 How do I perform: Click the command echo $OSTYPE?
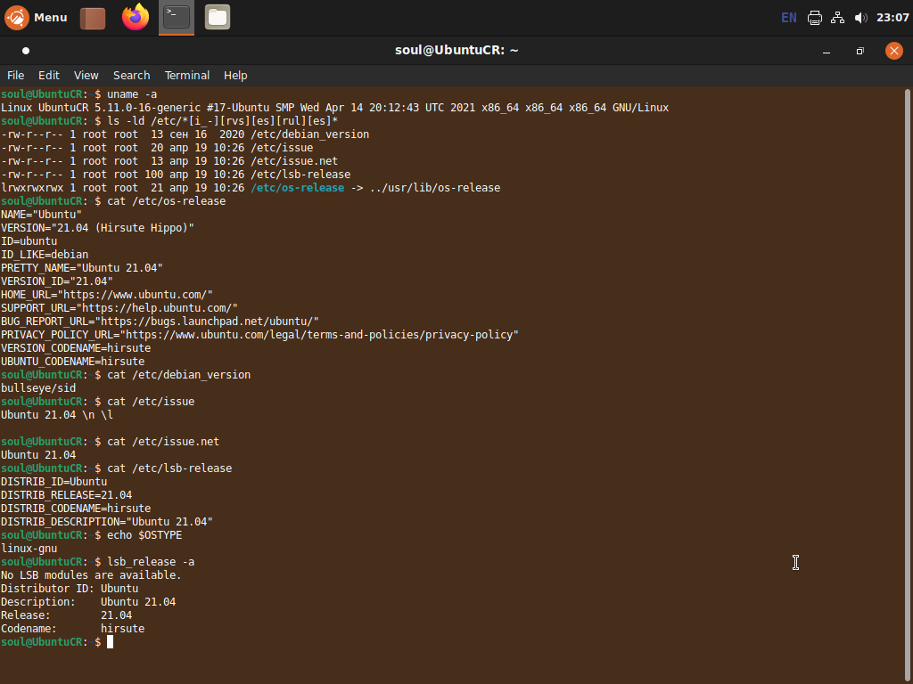(x=144, y=535)
